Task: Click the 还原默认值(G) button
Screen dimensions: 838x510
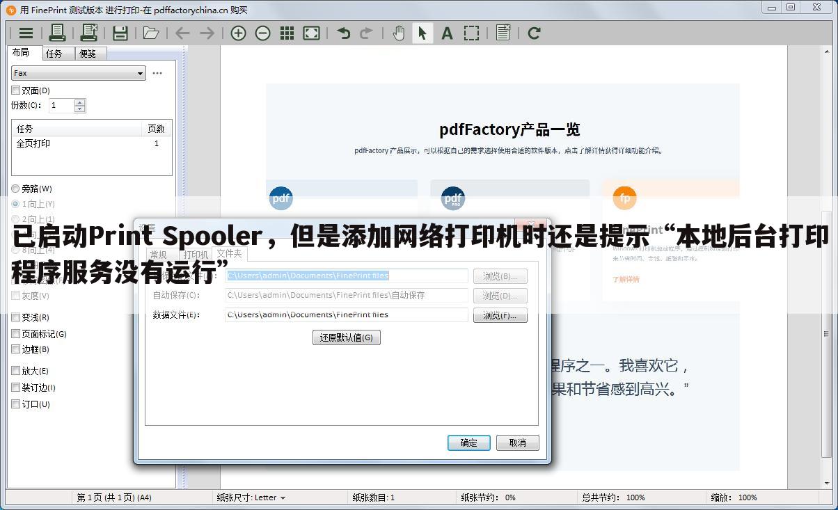Action: (346, 337)
